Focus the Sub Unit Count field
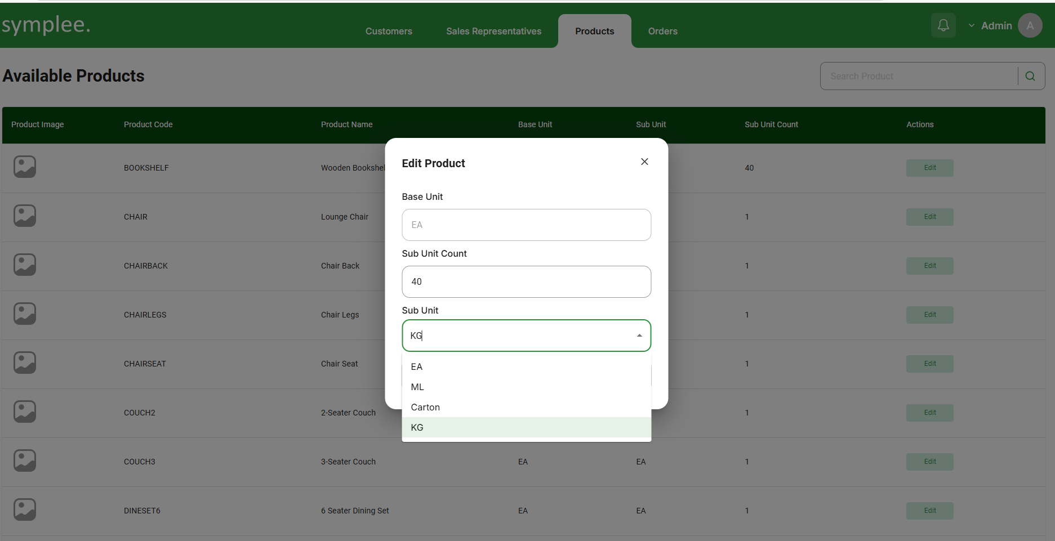1055x541 pixels. (526, 281)
